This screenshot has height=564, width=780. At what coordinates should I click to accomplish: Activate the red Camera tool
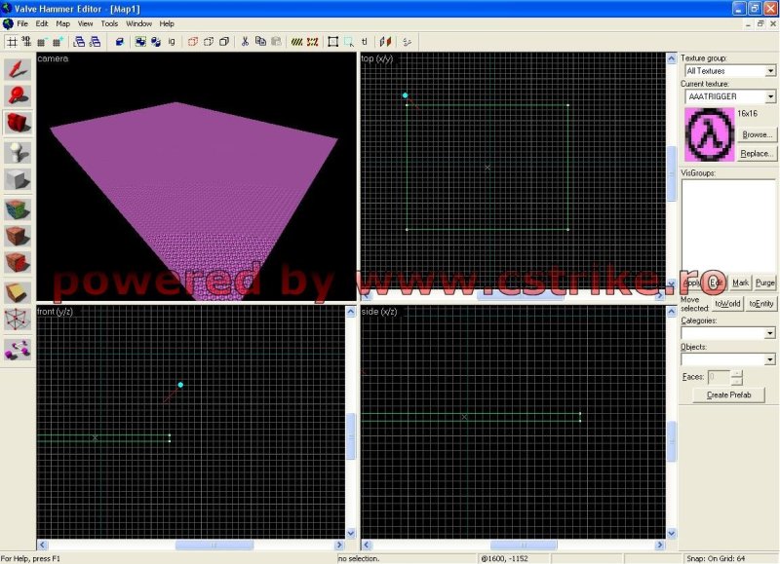19,124
